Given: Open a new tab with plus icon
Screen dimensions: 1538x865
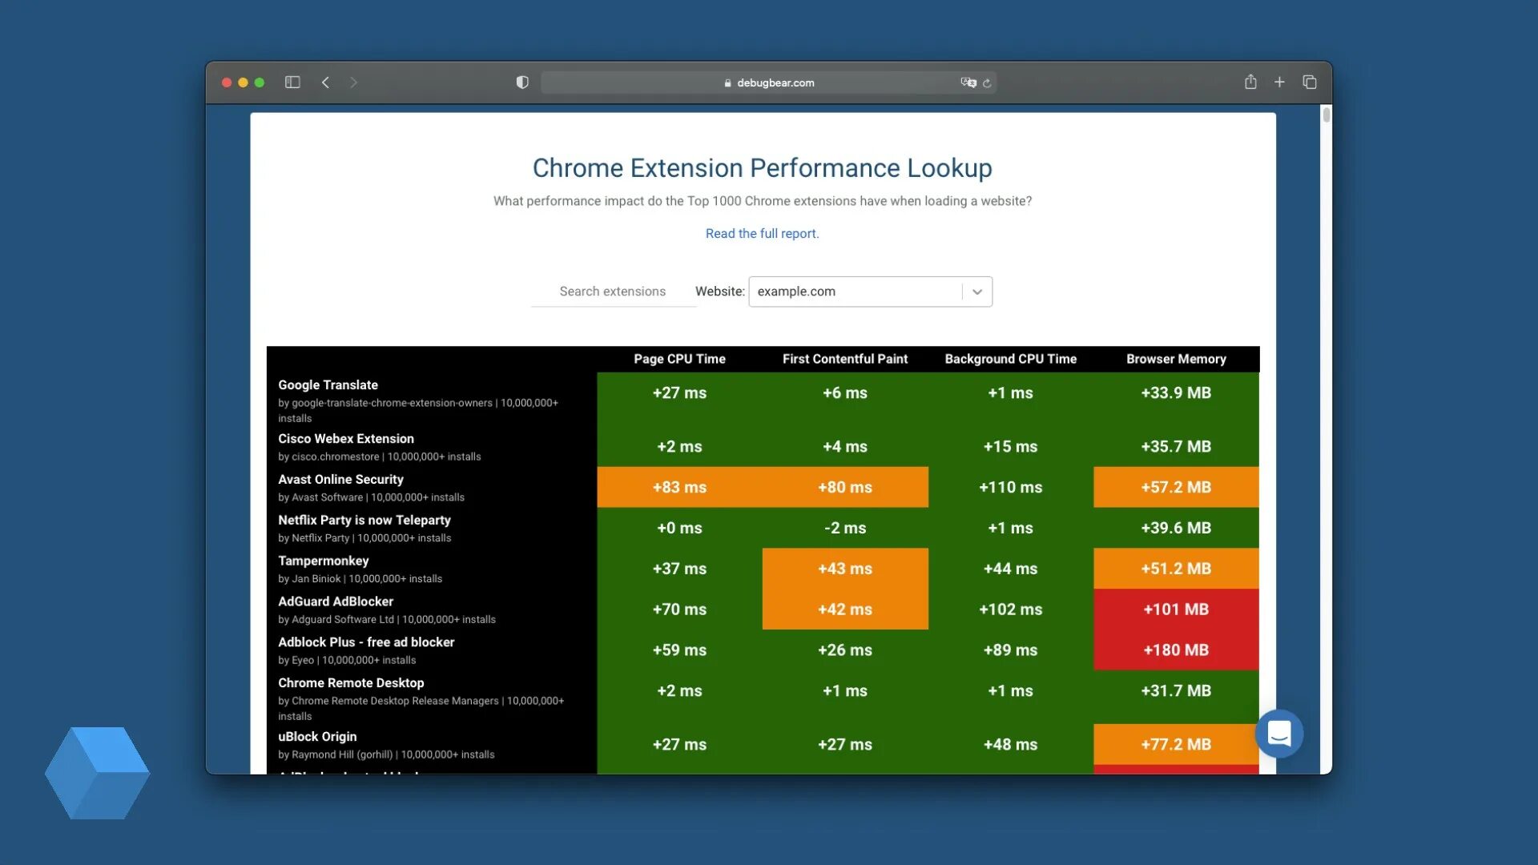Looking at the screenshot, I should [x=1279, y=82].
